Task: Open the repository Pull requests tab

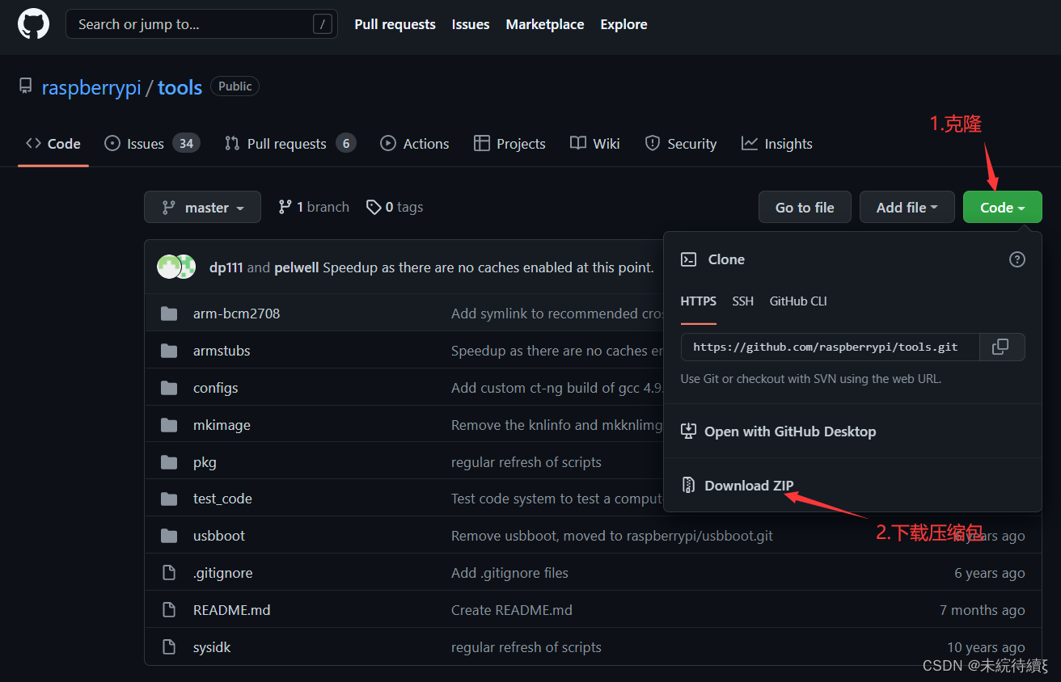Action: 290,144
